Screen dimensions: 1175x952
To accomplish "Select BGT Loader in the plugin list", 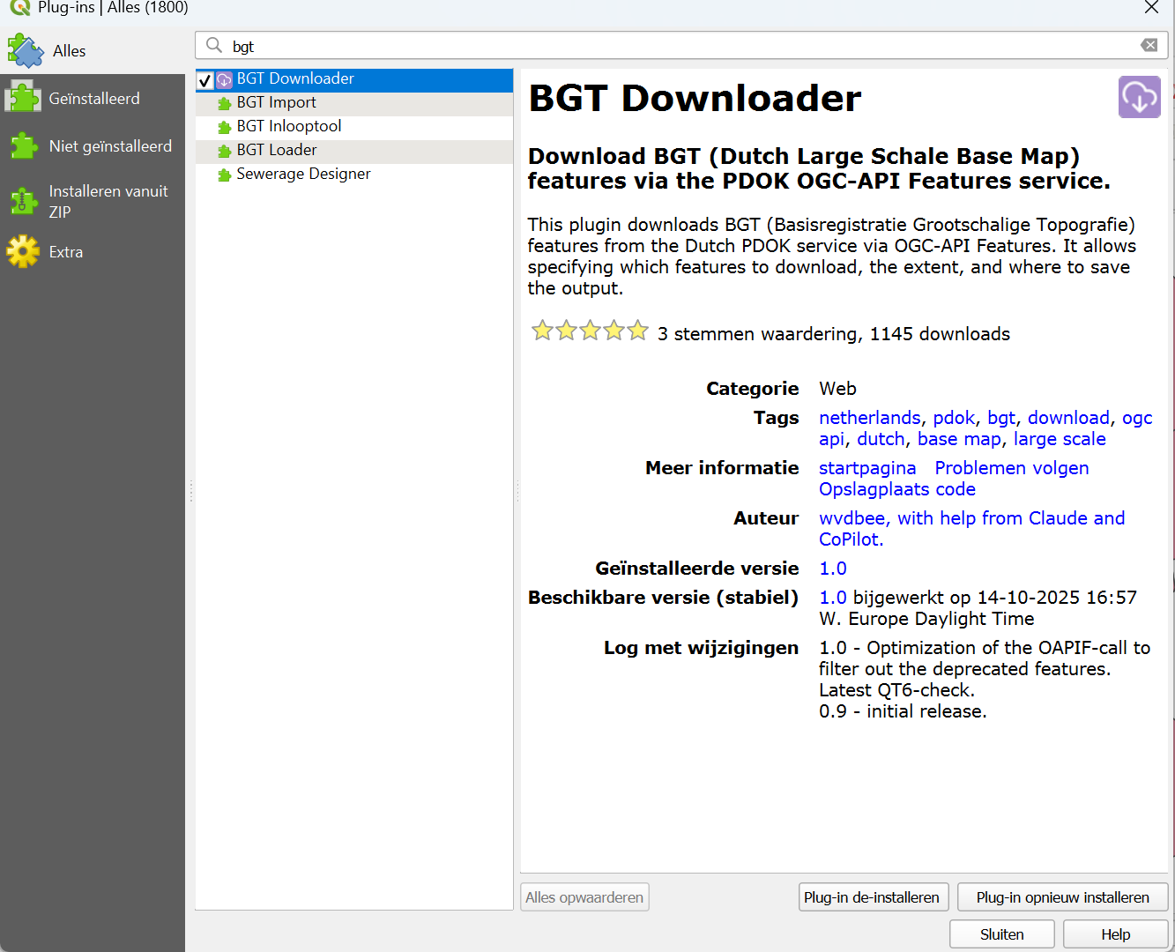I will pos(276,151).
